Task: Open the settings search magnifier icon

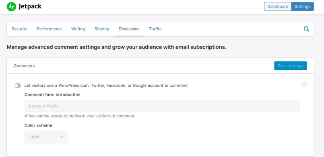Action: click(x=306, y=29)
